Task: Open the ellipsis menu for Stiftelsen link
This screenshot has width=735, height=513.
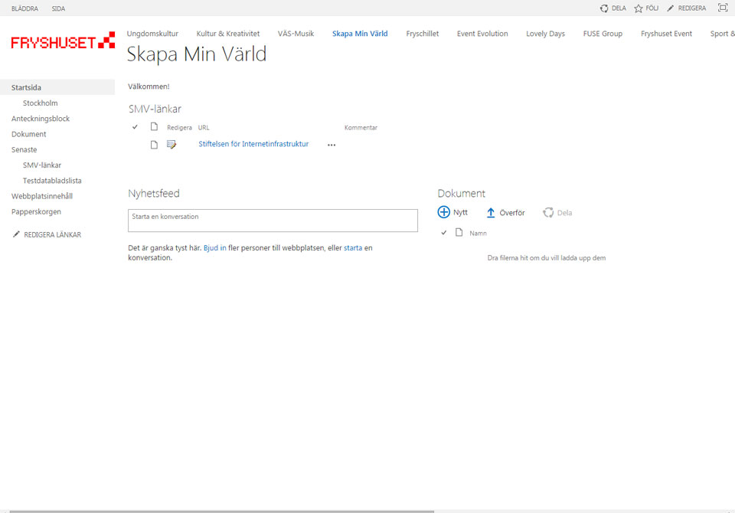Action: pyautogui.click(x=332, y=145)
